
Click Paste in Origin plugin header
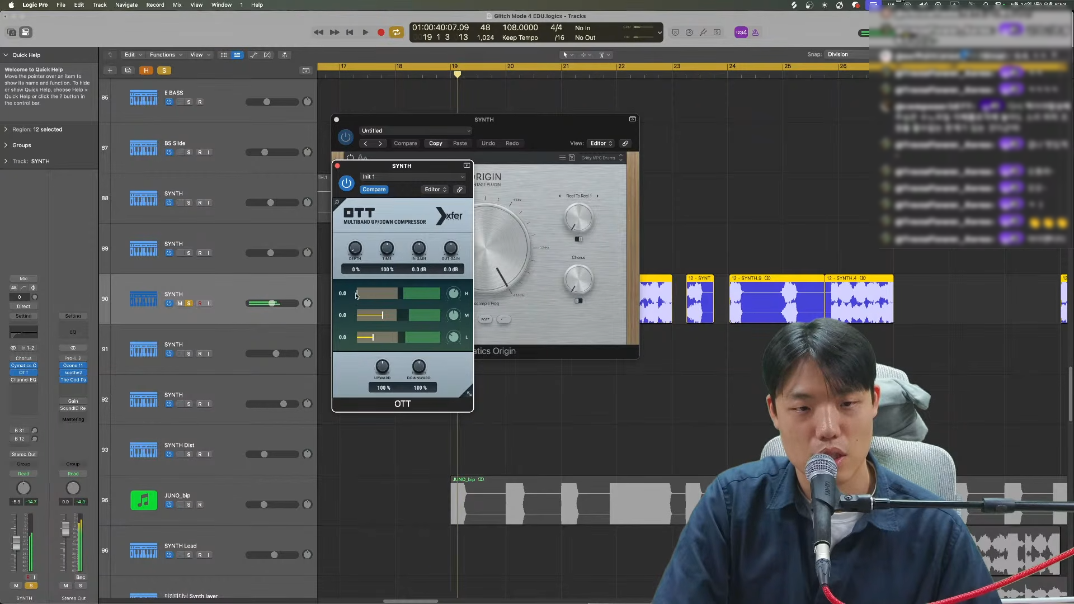[x=460, y=143]
